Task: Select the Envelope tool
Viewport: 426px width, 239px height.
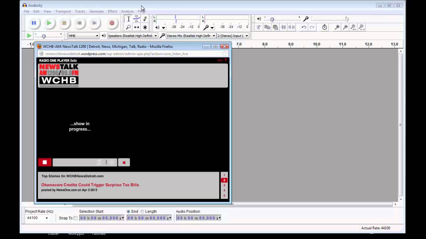Action: (x=136, y=19)
